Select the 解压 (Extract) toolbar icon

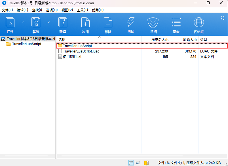click(36, 24)
